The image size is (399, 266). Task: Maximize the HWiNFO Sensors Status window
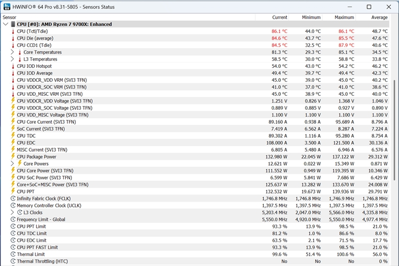click(369, 7)
